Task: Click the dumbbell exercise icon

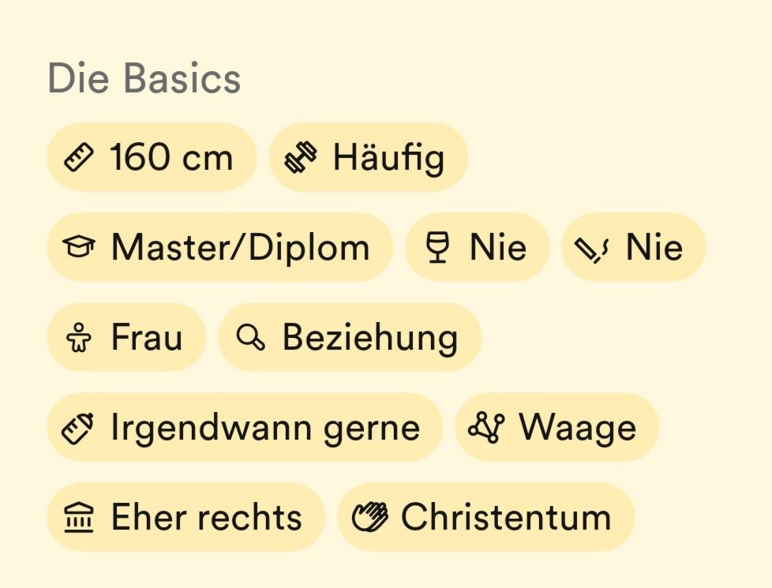Action: click(301, 158)
